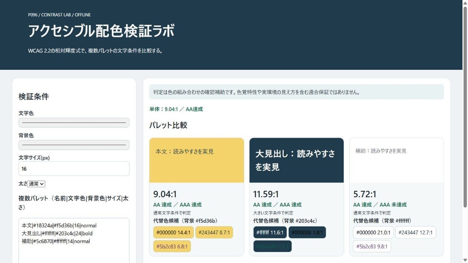This screenshot has height=263, width=468.
Task: Click the dark 大見出し preview swatch
Action: coord(296,160)
